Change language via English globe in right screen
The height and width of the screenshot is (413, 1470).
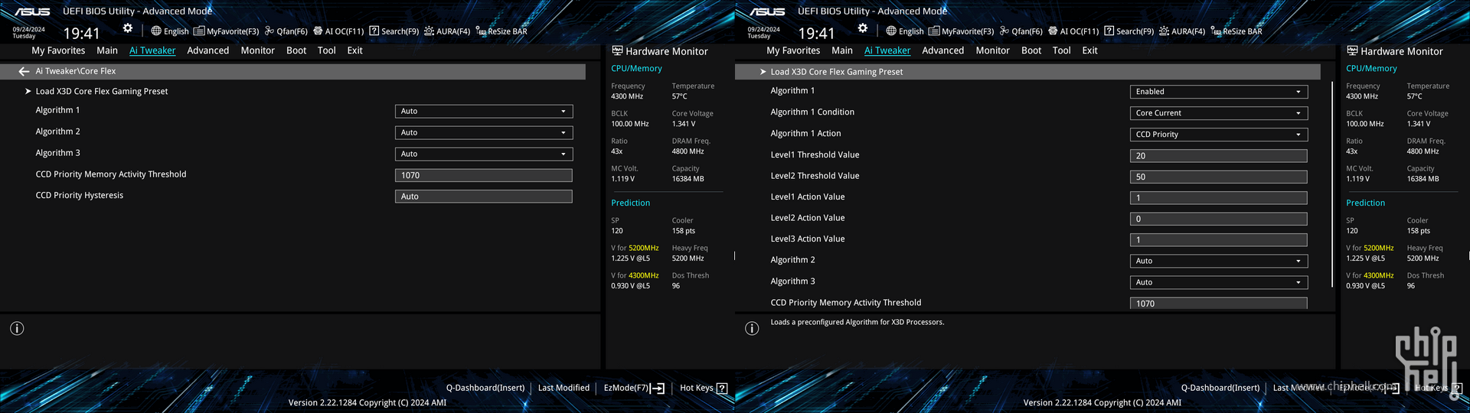click(905, 31)
